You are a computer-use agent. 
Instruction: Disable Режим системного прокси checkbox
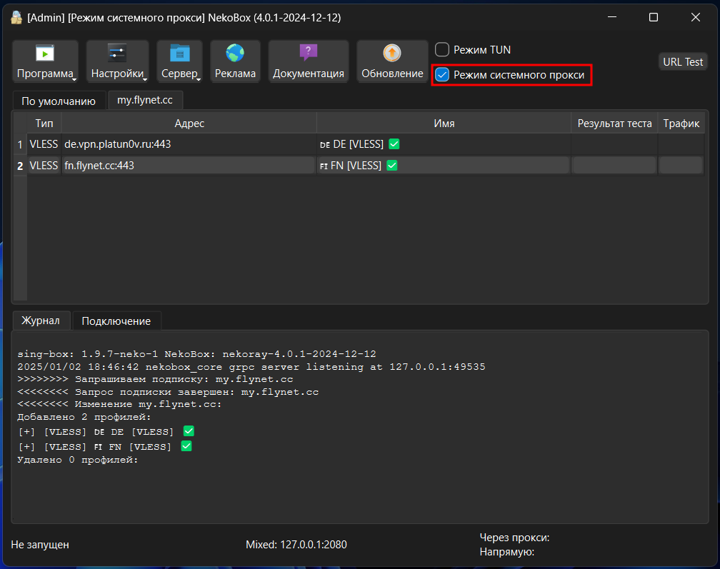click(443, 75)
